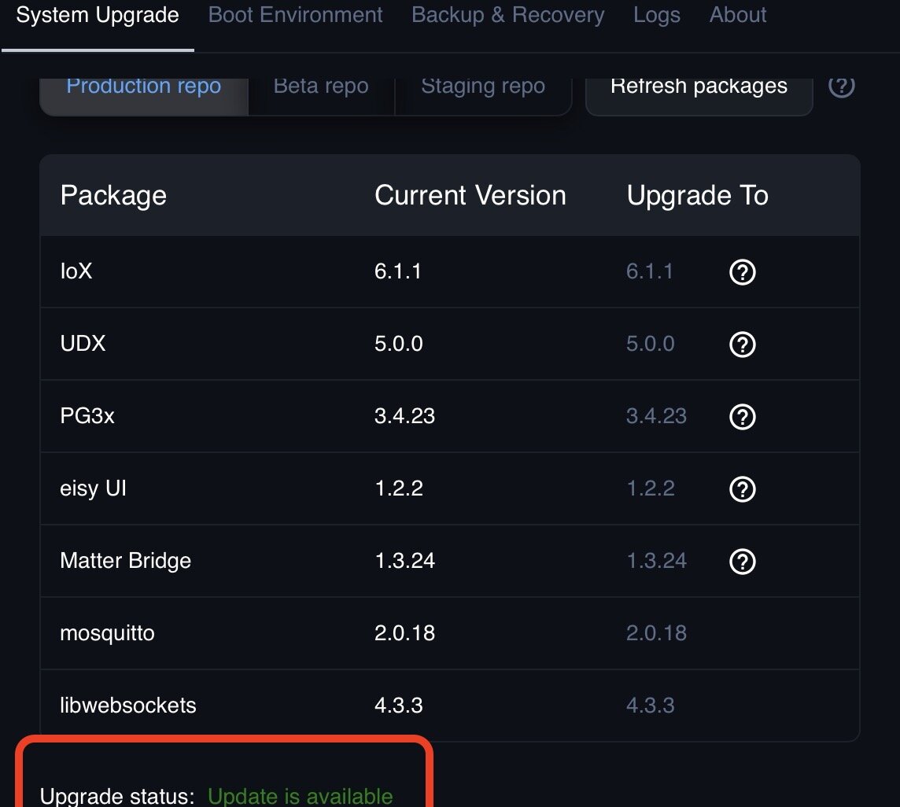Click eisy UI upgrade-to version 1.2.2
900x807 pixels.
pyautogui.click(x=651, y=488)
